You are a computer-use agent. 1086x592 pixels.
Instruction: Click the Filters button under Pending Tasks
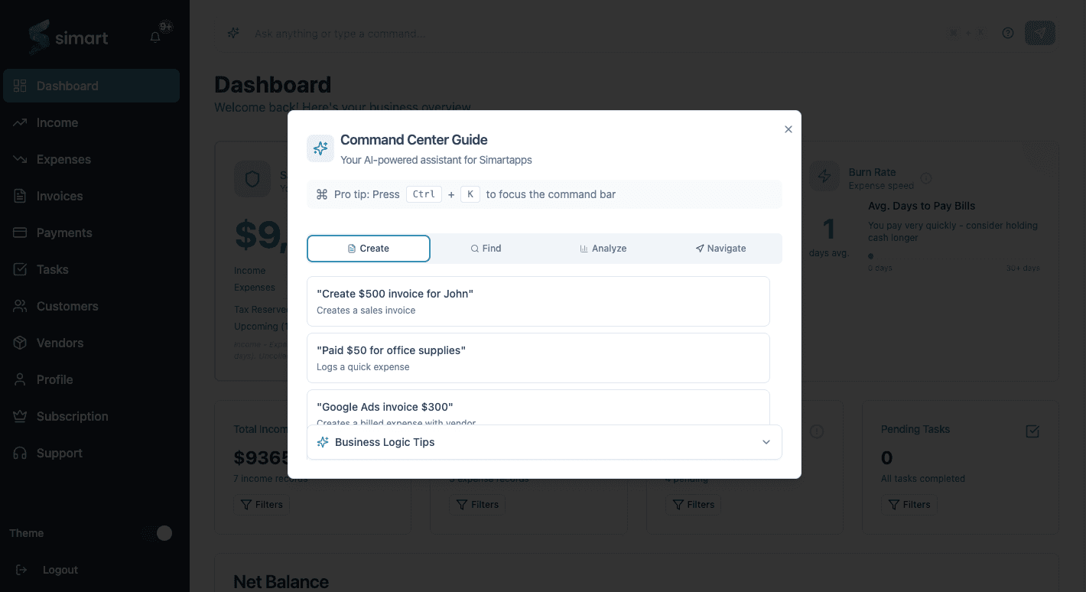coord(909,504)
